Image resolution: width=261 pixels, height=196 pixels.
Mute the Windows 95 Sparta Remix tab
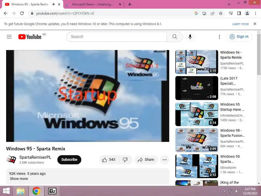[x=54, y=4]
